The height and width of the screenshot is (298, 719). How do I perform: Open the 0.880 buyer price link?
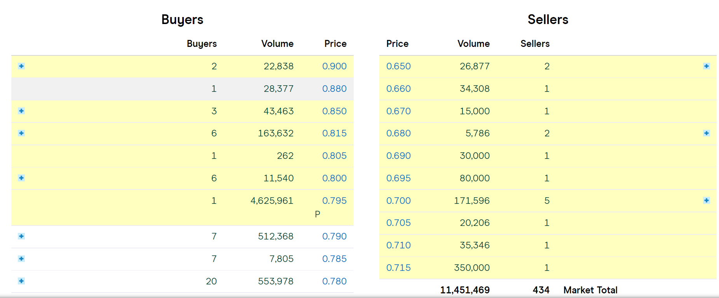click(334, 89)
